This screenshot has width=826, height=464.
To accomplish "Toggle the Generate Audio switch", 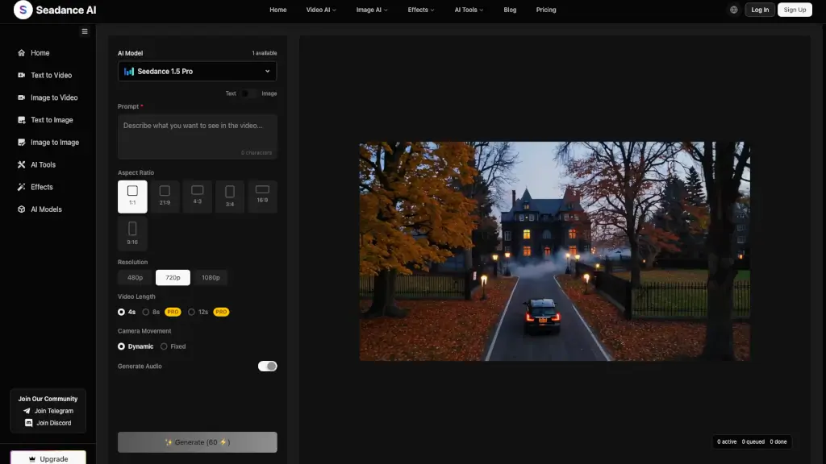I will [x=267, y=367].
